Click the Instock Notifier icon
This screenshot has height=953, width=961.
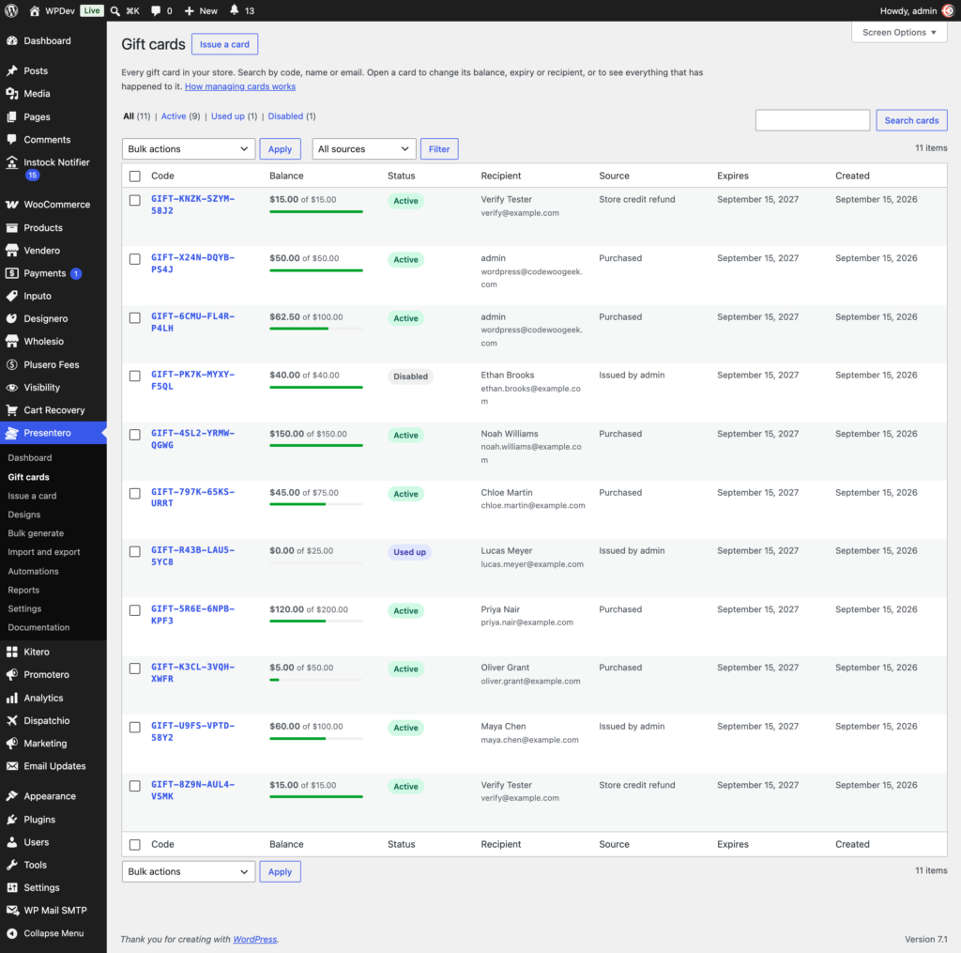click(11, 162)
